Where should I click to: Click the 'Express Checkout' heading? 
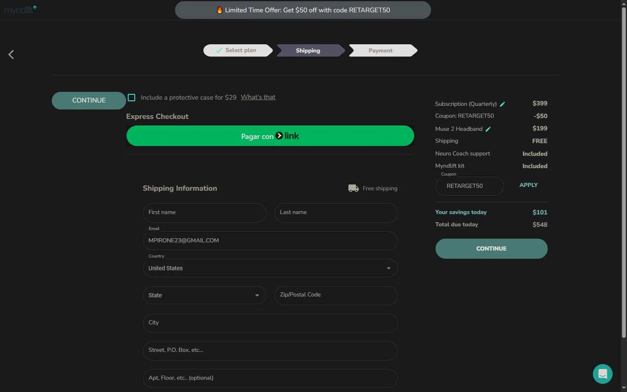point(157,116)
